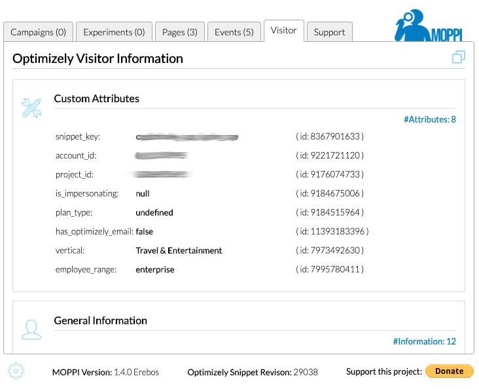Click the General Information user icon

[x=31, y=329]
